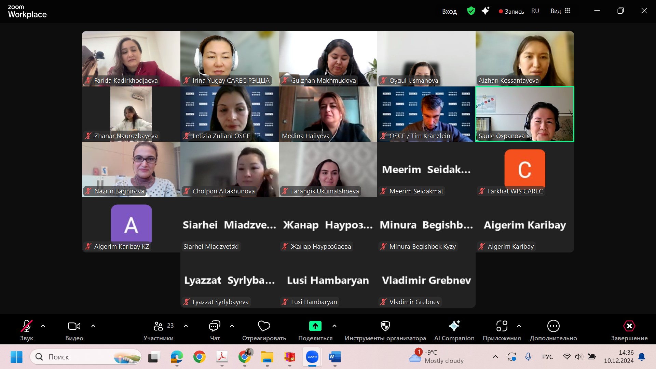656x369 pixels.
Task: Expand share options arrow beside Share
Action: pyautogui.click(x=334, y=326)
